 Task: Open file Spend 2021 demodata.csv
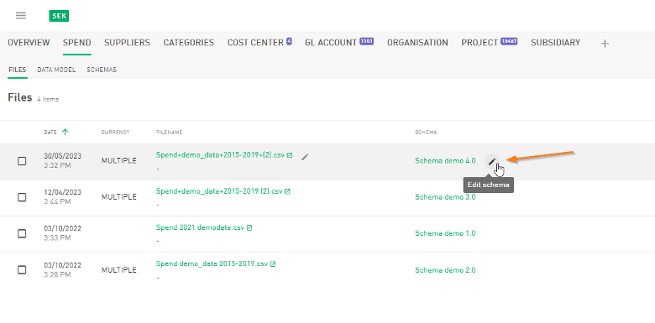pyautogui.click(x=200, y=227)
